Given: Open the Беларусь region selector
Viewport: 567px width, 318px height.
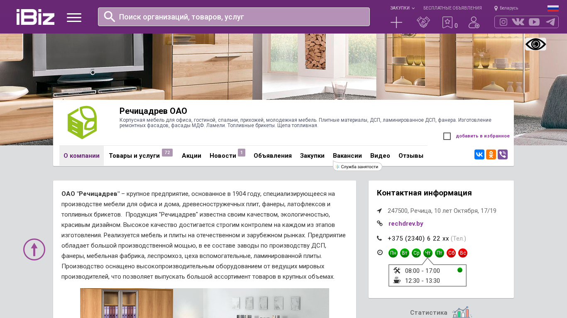Looking at the screenshot, I should coord(506,8).
